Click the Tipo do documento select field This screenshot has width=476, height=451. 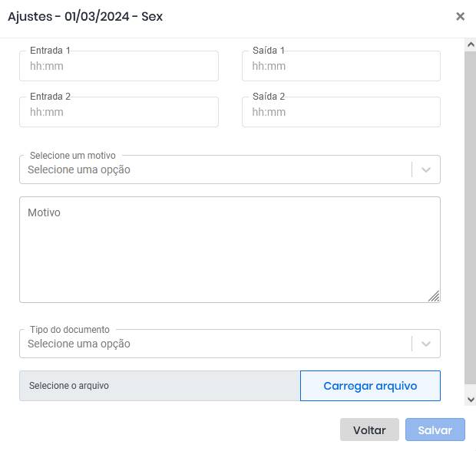[230, 344]
